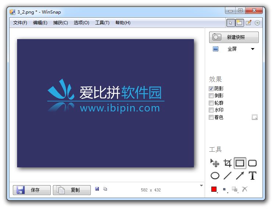272x209 pixels.
Task: Select the move/select arrow tool
Action: [215, 163]
